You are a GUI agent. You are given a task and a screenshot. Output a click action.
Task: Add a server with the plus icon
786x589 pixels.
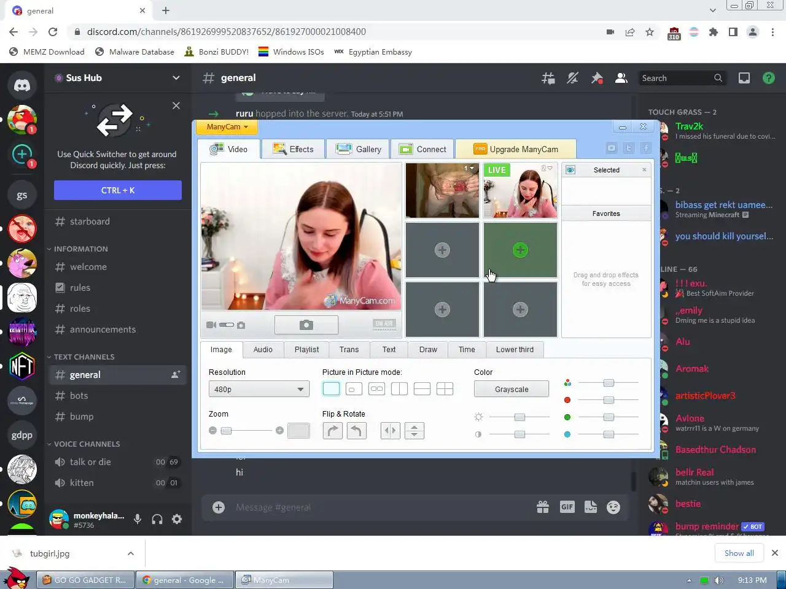[x=22, y=153]
